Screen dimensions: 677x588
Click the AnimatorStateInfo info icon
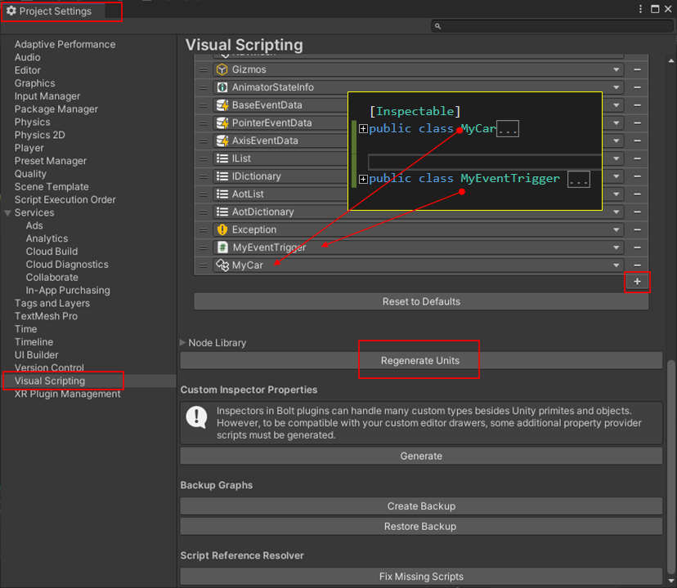(x=222, y=87)
